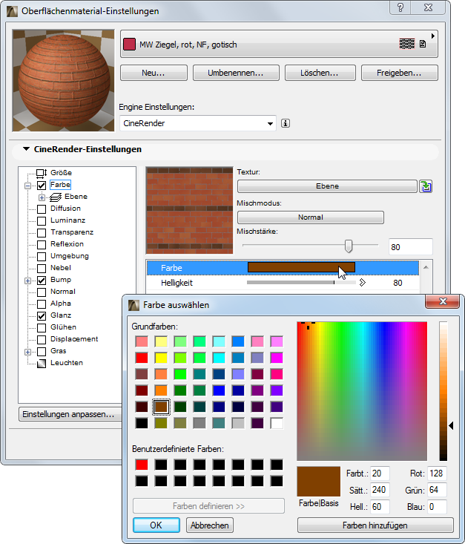Click Abbrechen in the color dialog

click(209, 525)
